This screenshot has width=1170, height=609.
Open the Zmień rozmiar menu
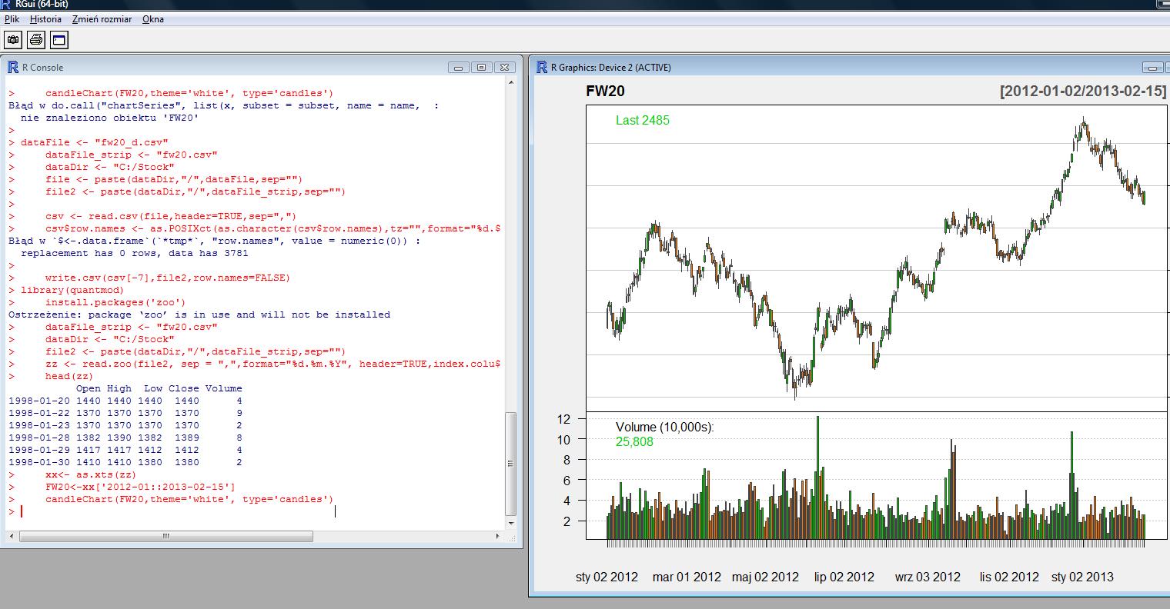tap(102, 19)
